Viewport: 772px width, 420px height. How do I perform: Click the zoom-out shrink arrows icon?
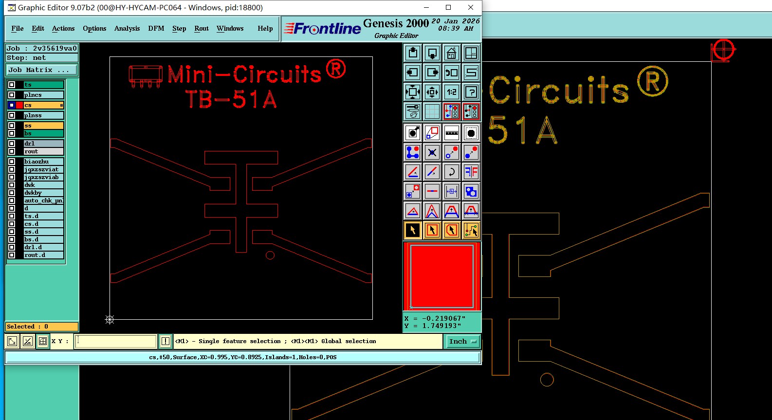pos(432,91)
